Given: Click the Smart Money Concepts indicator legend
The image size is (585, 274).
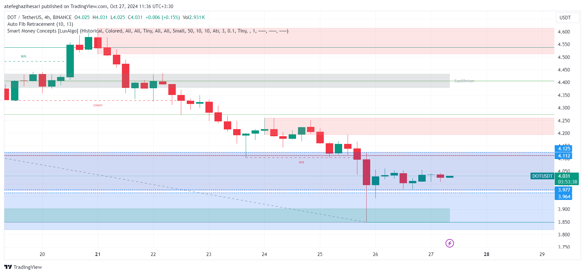Looking at the screenshot, I should (x=148, y=31).
